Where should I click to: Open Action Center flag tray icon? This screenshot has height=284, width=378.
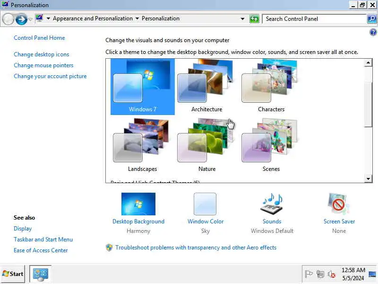[309, 274]
